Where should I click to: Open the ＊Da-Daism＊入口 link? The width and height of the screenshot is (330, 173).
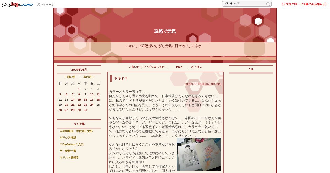click(x=71, y=144)
